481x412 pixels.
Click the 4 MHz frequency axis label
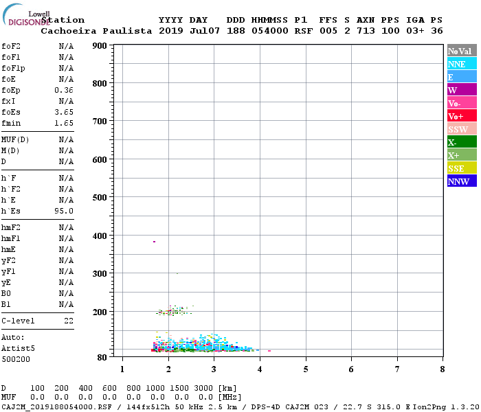[260, 369]
